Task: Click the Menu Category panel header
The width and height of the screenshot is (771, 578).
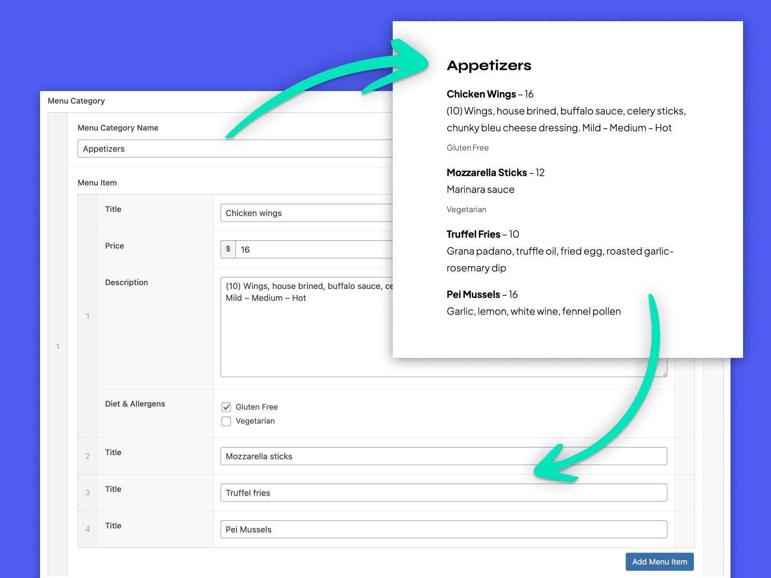Action: pos(76,101)
